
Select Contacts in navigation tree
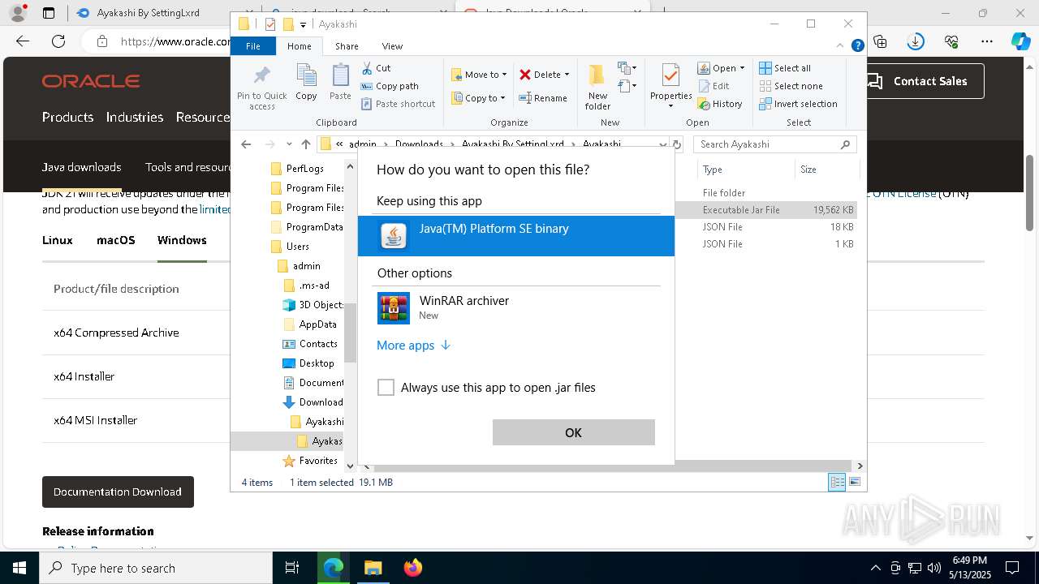(x=318, y=344)
